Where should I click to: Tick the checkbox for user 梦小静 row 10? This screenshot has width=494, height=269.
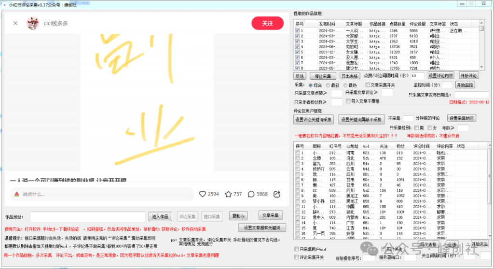click(x=298, y=201)
